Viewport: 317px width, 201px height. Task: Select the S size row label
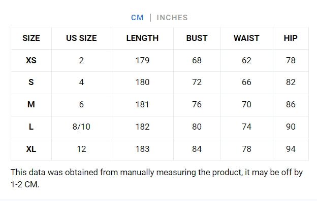pos(31,82)
